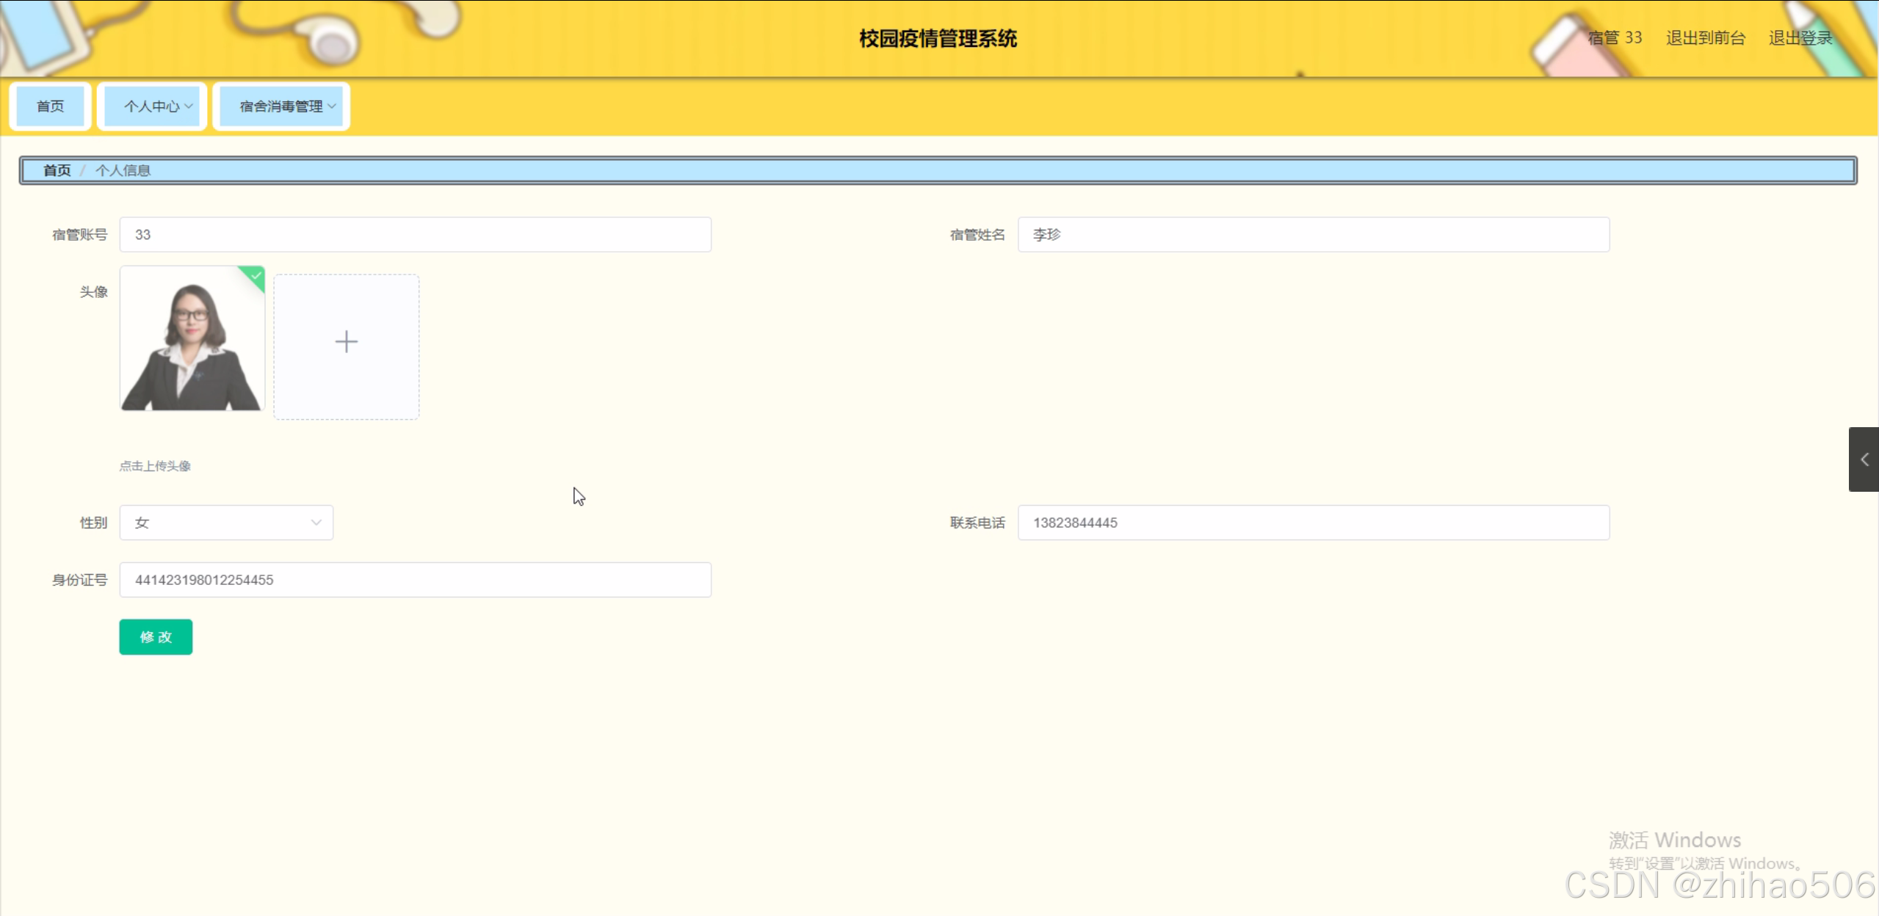Focus the 宿管账号 input field
This screenshot has height=916, width=1879.
(x=415, y=235)
